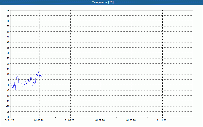Click the 0 label on the y-axis
The width and height of the screenshot is (203, 127).
pyautogui.click(x=8, y=85)
